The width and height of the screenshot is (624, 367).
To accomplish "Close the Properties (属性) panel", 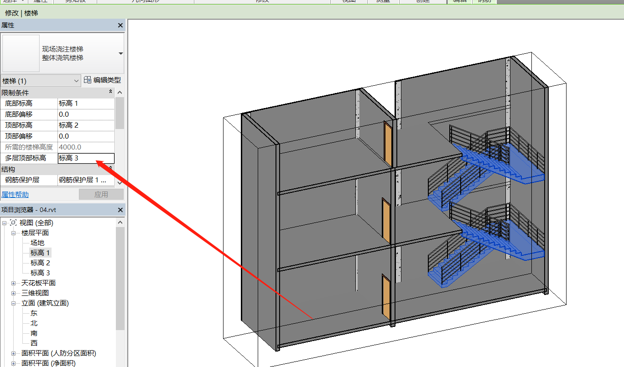I will [x=120, y=26].
